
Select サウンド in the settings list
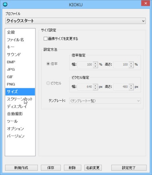[x=20, y=55]
